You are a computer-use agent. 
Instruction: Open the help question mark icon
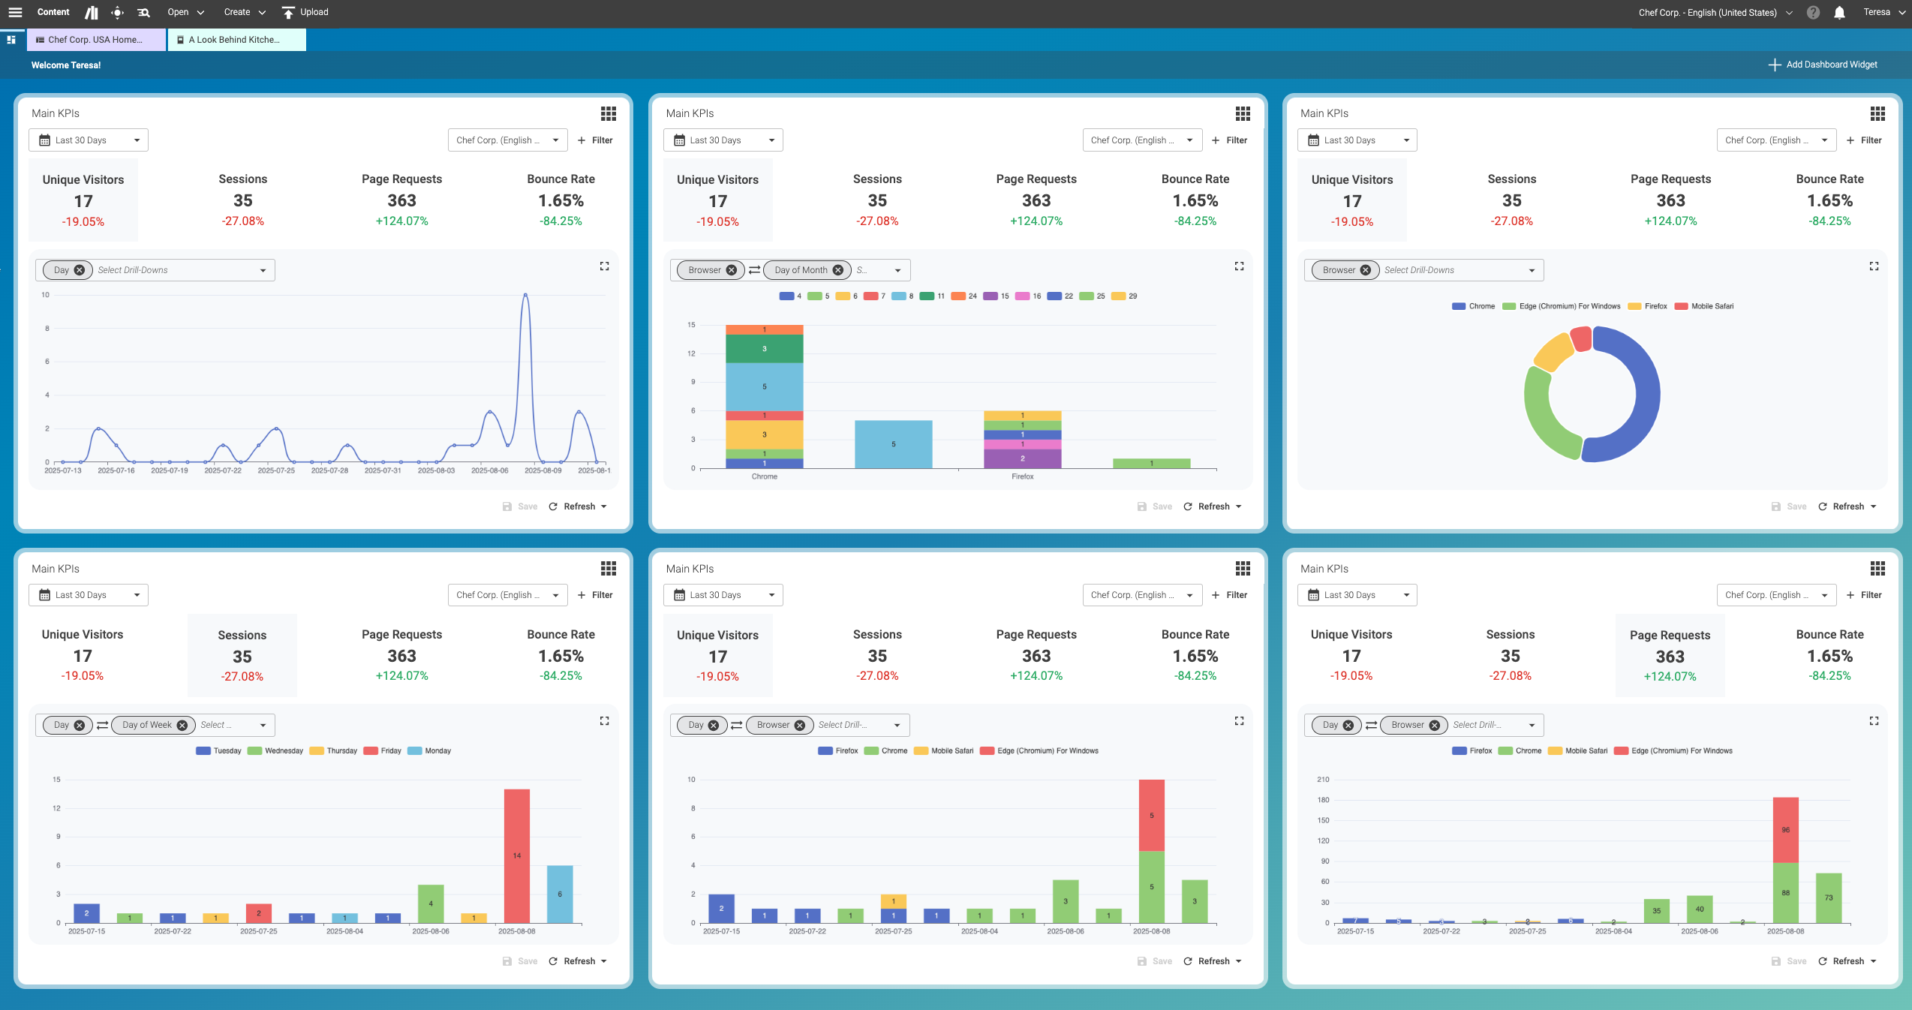click(x=1813, y=12)
